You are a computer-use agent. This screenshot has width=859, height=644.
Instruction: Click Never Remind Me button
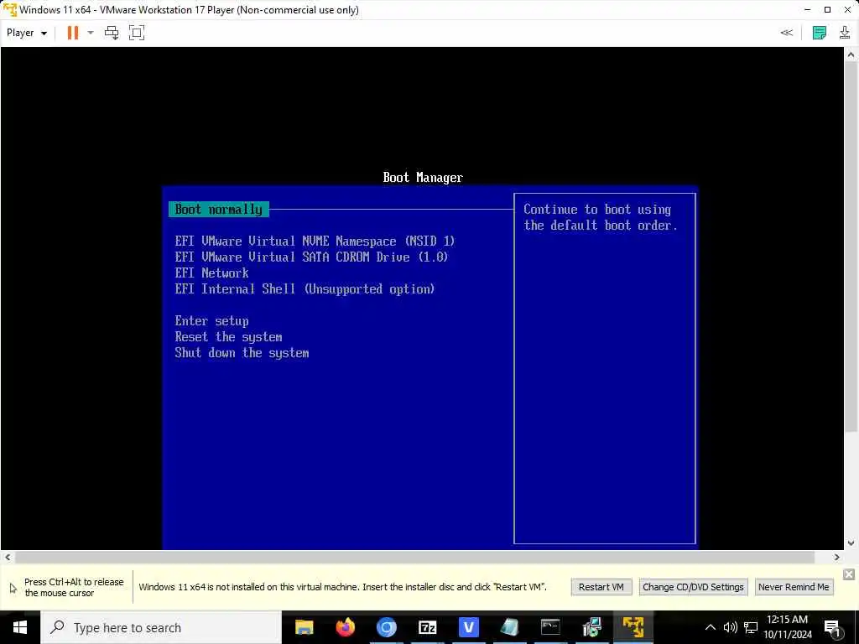pos(794,587)
